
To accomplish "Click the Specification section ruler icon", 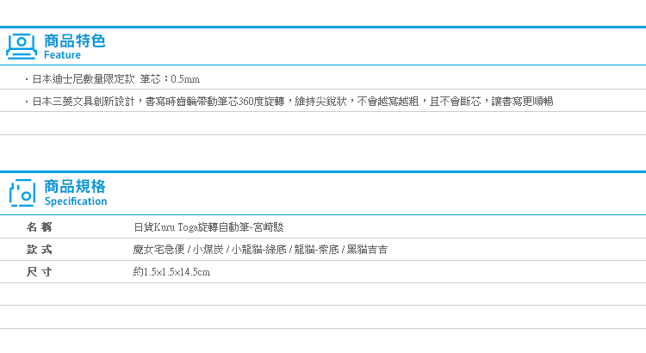I will tap(22, 192).
